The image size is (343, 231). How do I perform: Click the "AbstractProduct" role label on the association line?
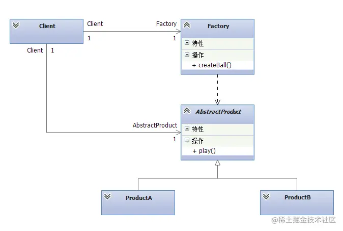click(x=155, y=125)
